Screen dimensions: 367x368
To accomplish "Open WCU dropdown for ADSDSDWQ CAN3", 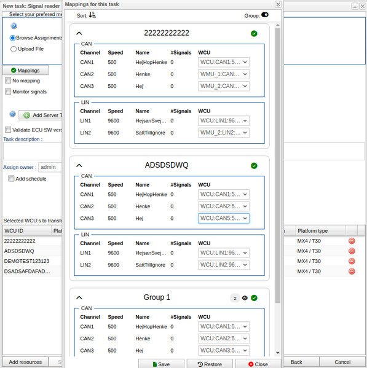I will click(224, 218).
